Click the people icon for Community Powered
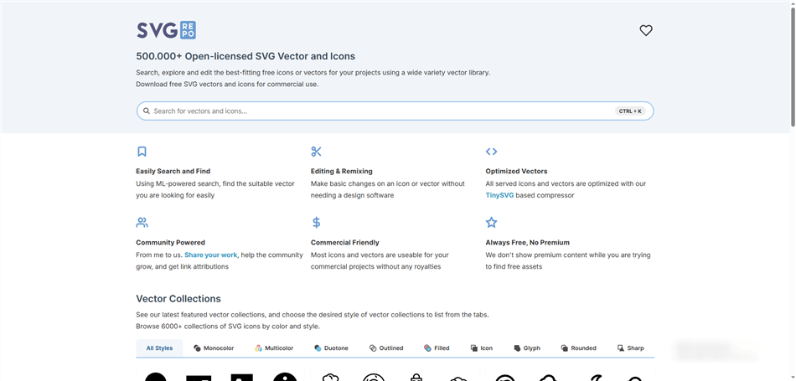Screen dimensions: 796x381 pyautogui.click(x=142, y=223)
